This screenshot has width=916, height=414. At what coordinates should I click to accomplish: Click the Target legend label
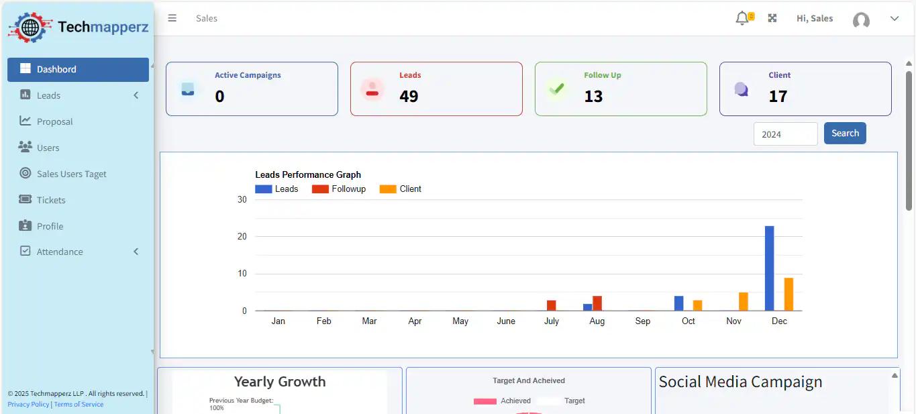coord(574,401)
